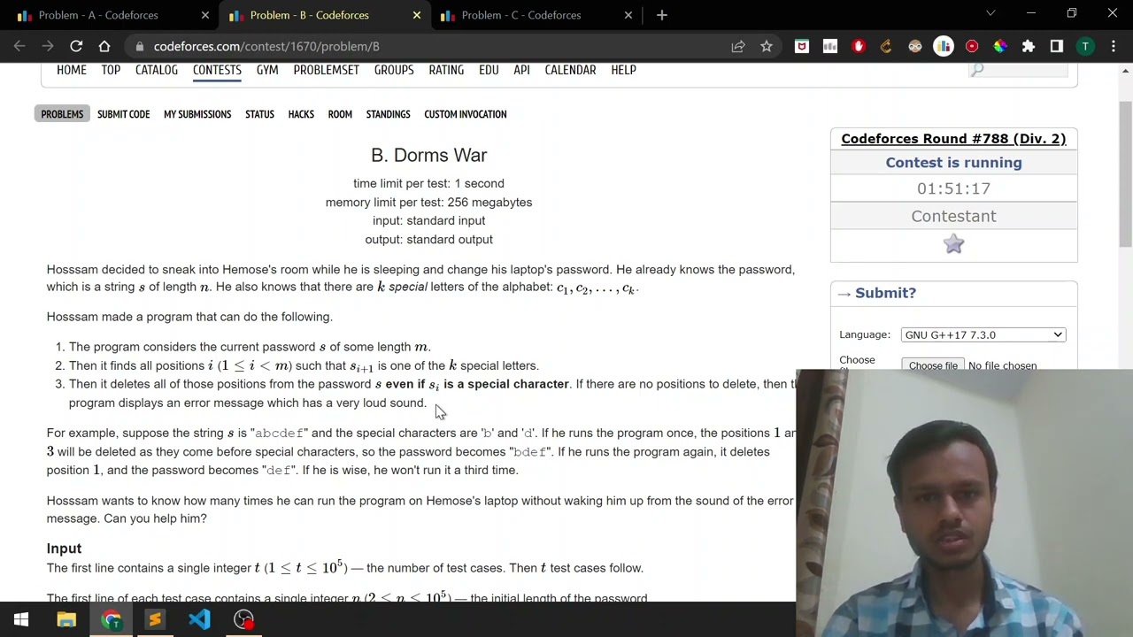
Task: Open the Codeforces Round #788 (Div. 2) link
Action: 953,139
